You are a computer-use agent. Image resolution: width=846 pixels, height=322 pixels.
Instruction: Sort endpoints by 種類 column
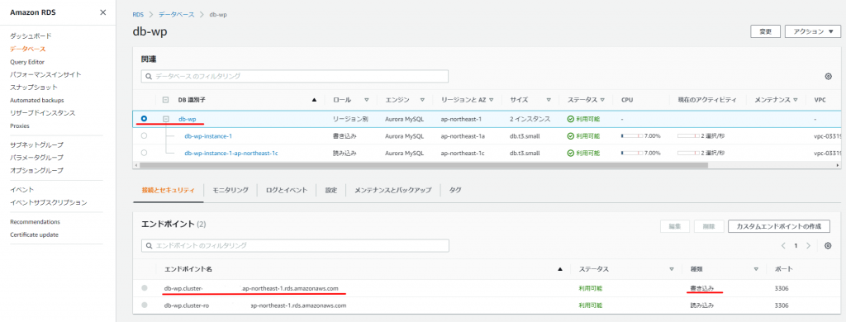pyautogui.click(x=757, y=268)
